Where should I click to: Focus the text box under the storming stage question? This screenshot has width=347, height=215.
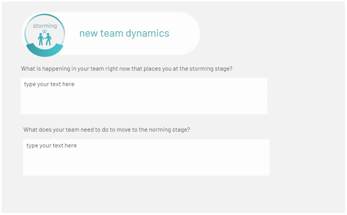(144, 96)
